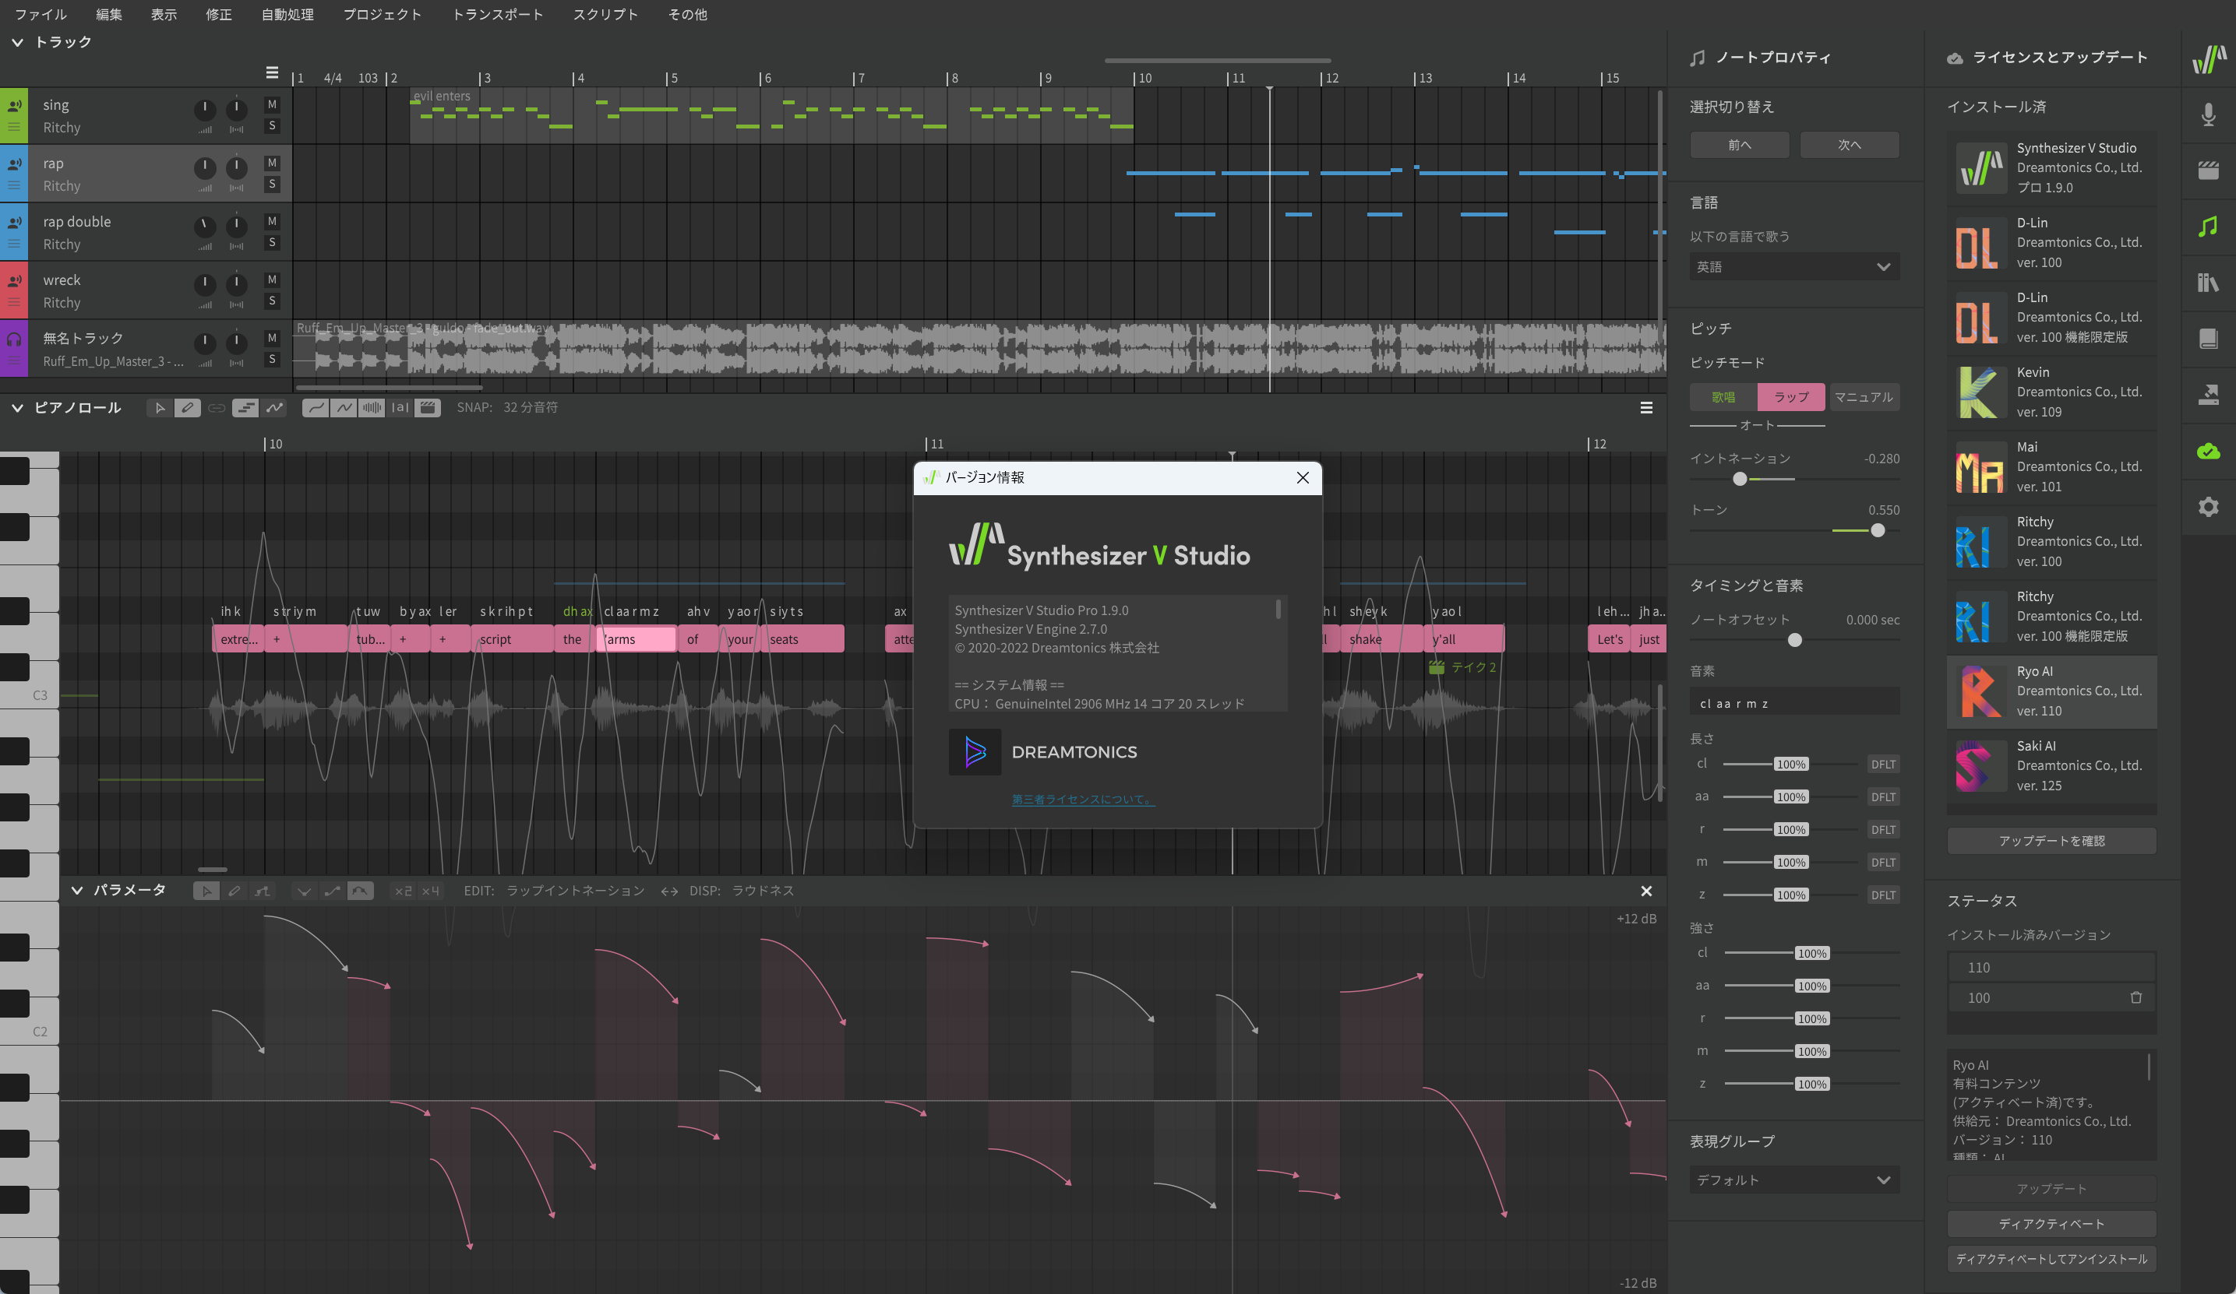Viewport: 2236px width, 1294px height.
Task: Open the 自動処理 menu
Action: tap(287, 14)
